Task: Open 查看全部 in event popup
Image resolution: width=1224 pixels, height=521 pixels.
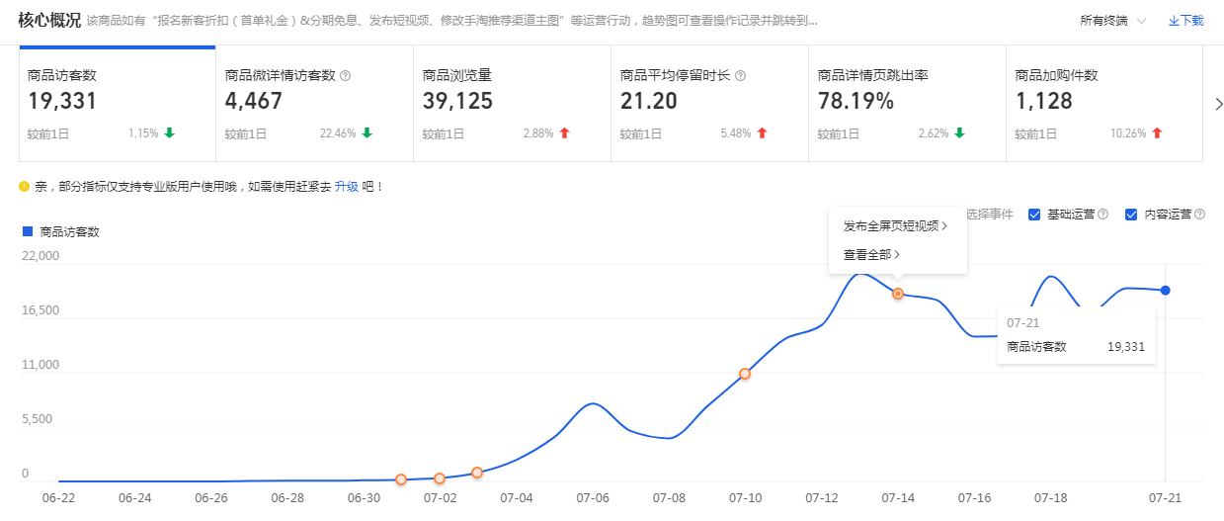Action: (871, 254)
